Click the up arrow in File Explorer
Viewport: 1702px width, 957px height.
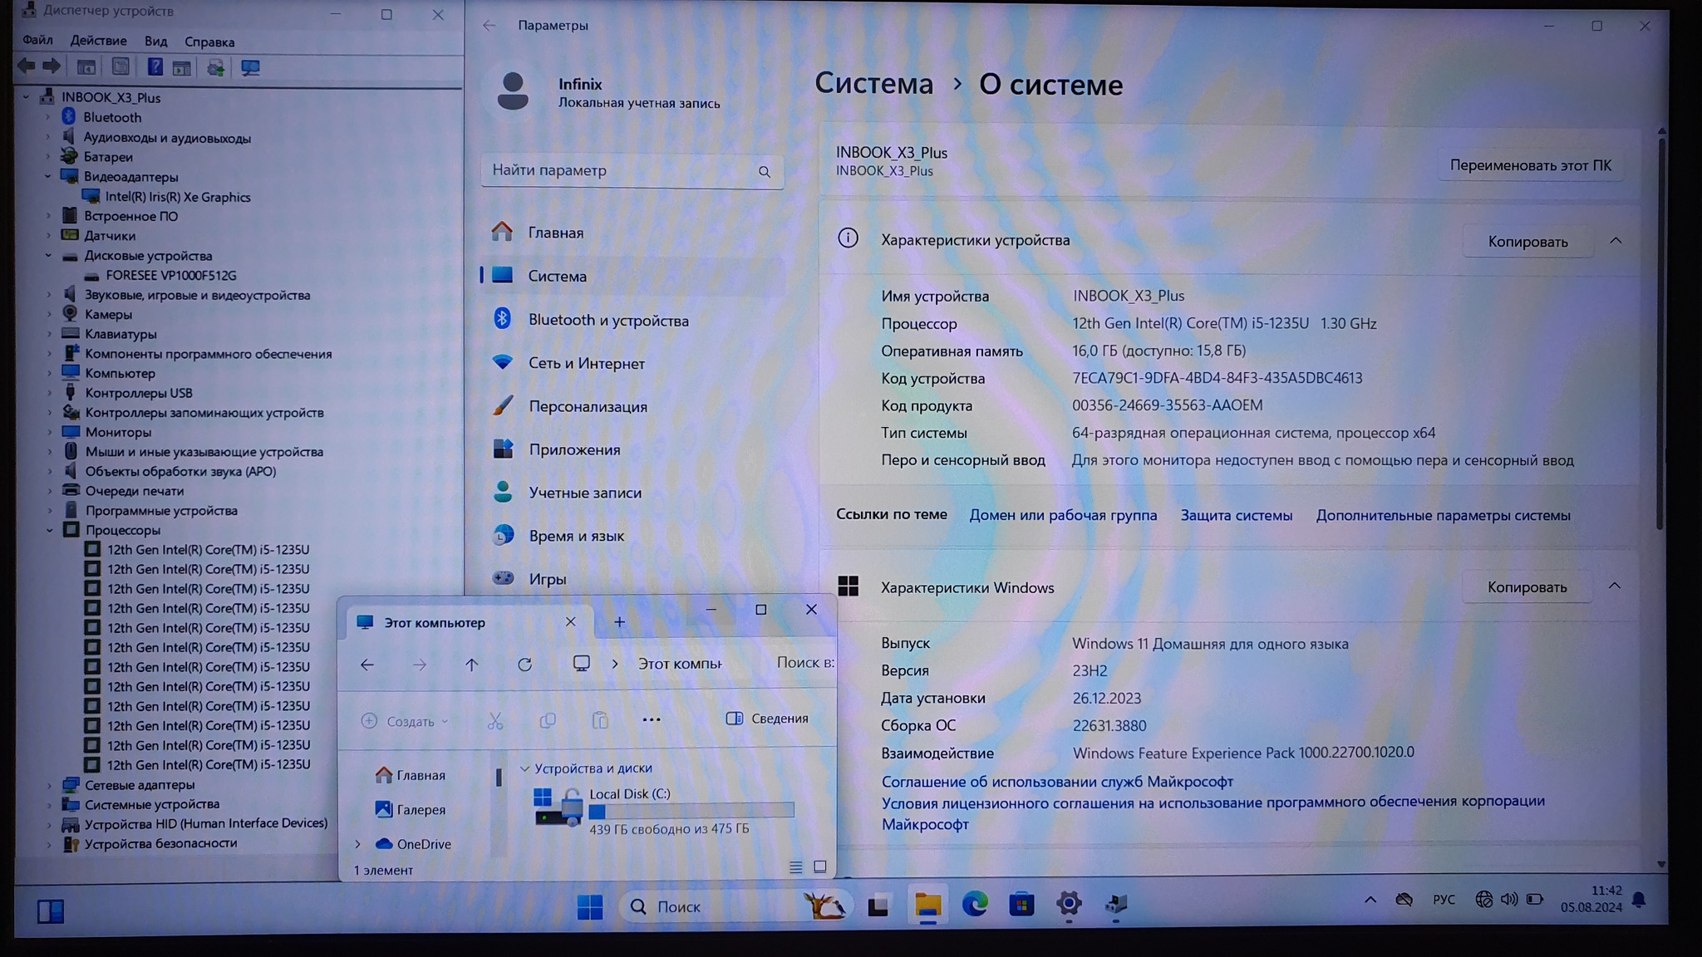471,665
